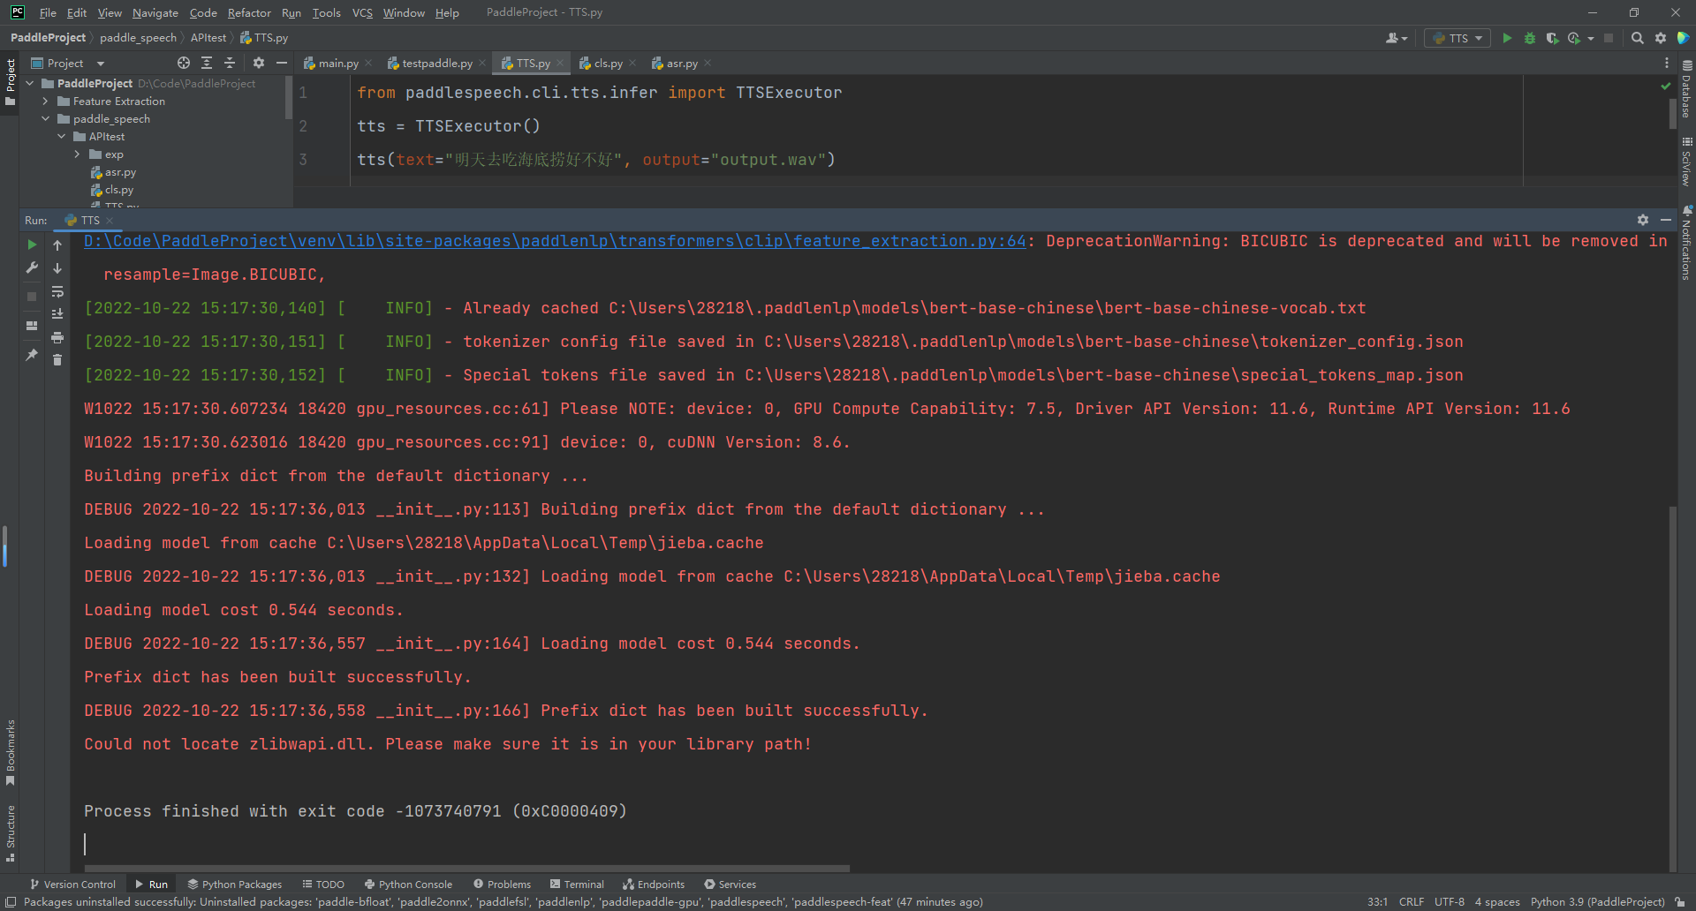
Task: Open IDE settings gear in top toolbar
Action: [1661, 38]
